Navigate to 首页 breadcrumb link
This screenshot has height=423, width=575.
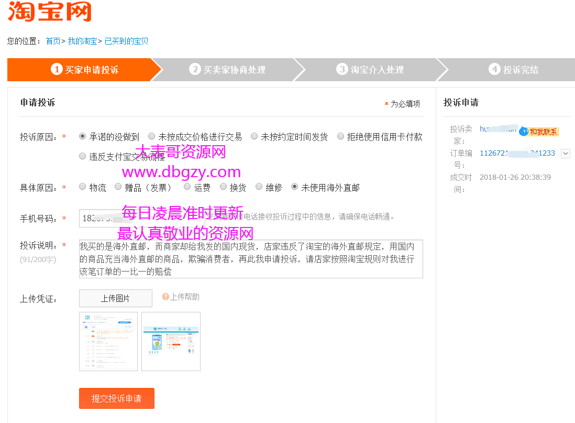tap(52, 41)
